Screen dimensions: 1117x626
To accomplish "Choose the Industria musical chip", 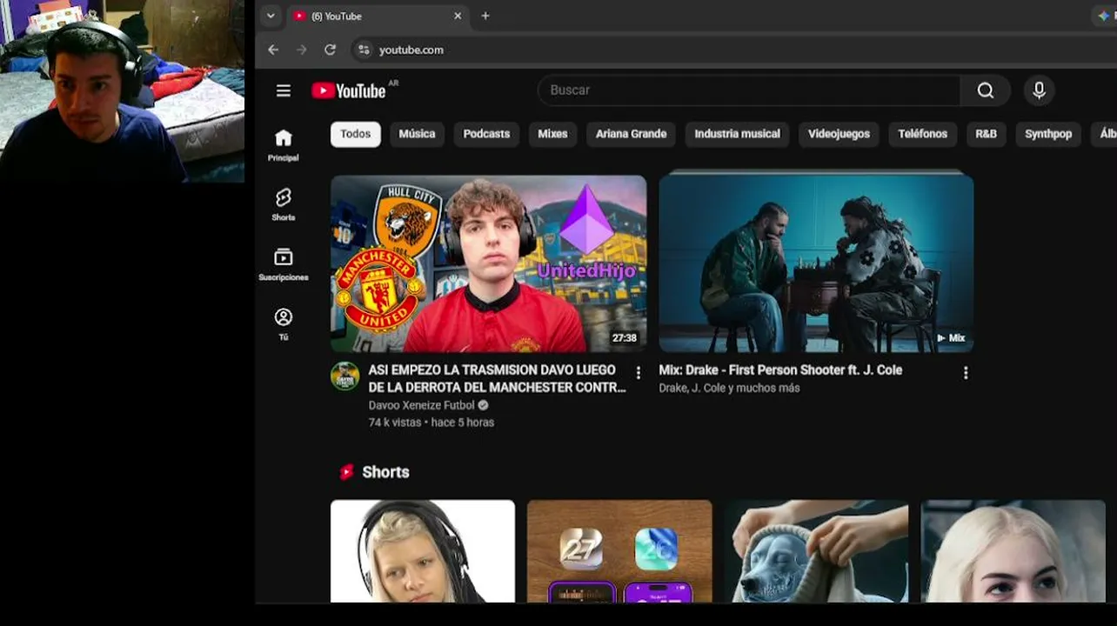I will [x=737, y=134].
